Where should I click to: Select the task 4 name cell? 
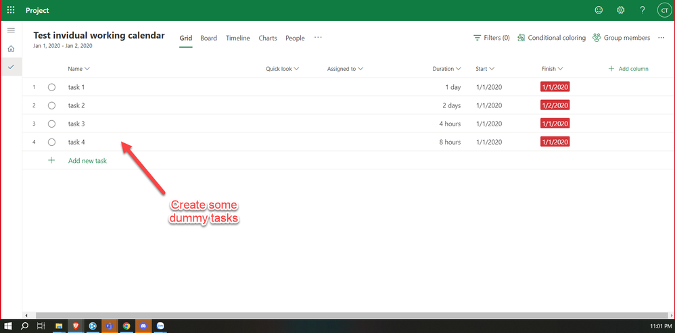[76, 142]
